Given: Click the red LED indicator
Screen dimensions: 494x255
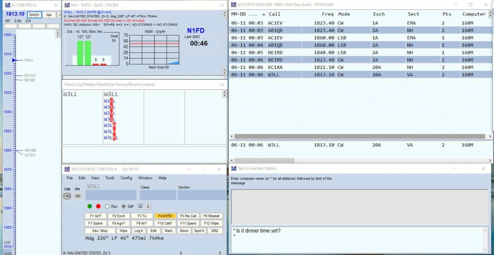Looking at the screenshot, I should point(98,206).
